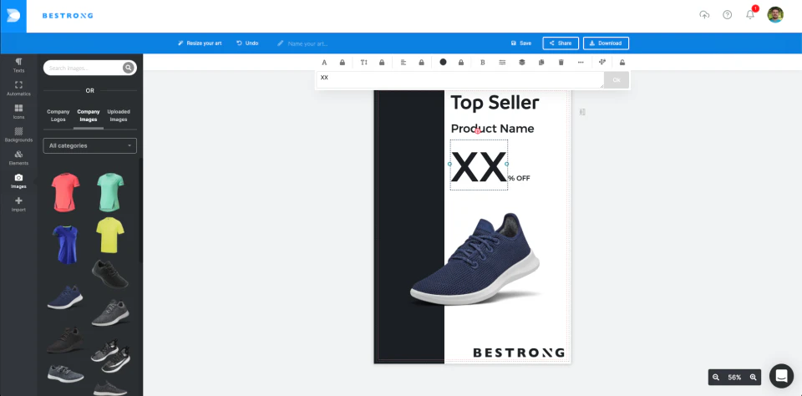
Task: Switch to Company Images tab
Action: [89, 115]
